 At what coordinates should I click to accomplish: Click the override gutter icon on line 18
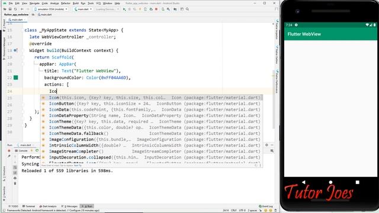(x=16, y=50)
